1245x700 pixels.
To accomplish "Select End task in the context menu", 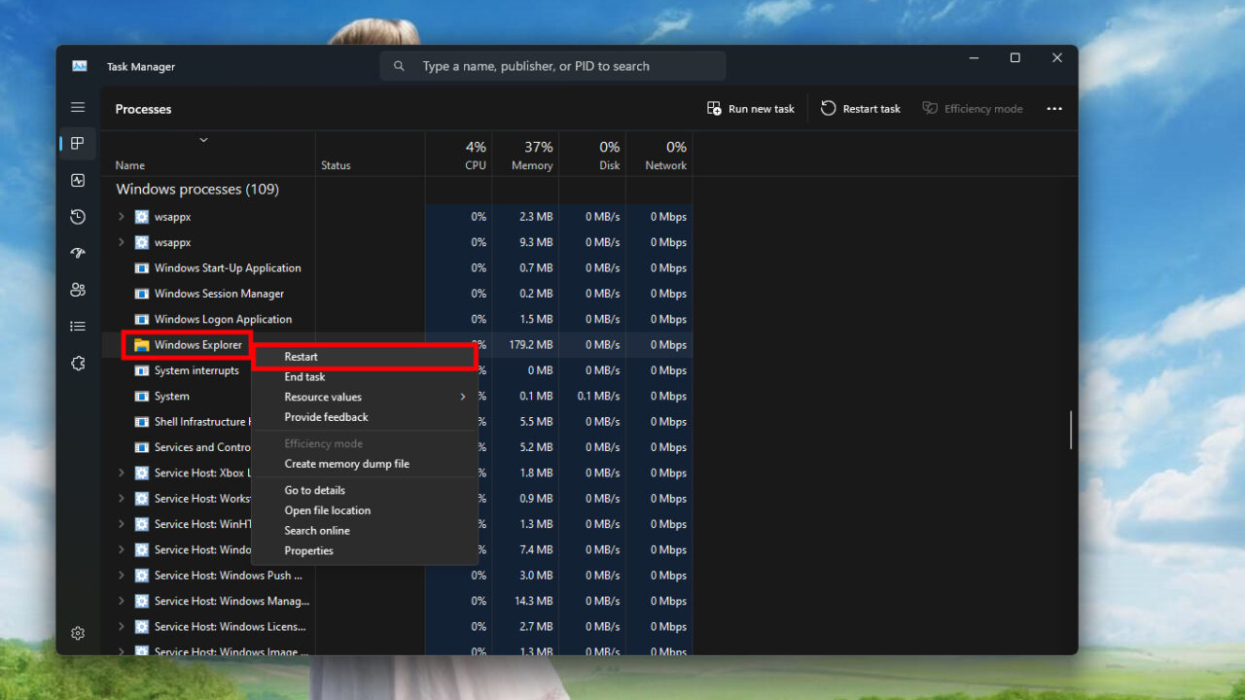I will click(302, 376).
